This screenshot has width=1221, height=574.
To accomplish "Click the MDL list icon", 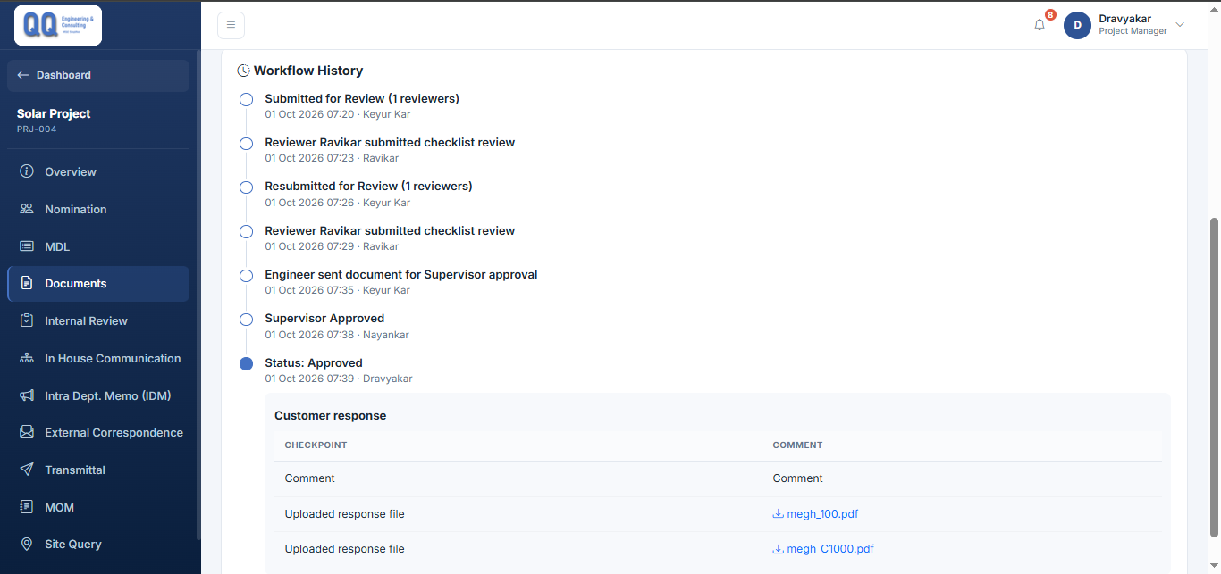I will (27, 246).
